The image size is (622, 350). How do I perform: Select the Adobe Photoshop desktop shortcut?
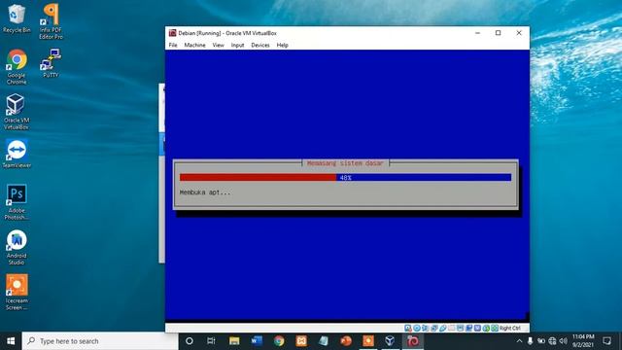[x=17, y=202]
